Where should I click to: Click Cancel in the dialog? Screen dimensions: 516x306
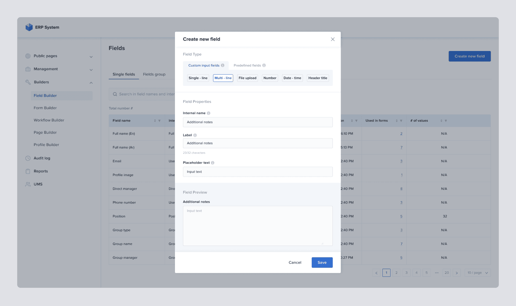pyautogui.click(x=295, y=263)
